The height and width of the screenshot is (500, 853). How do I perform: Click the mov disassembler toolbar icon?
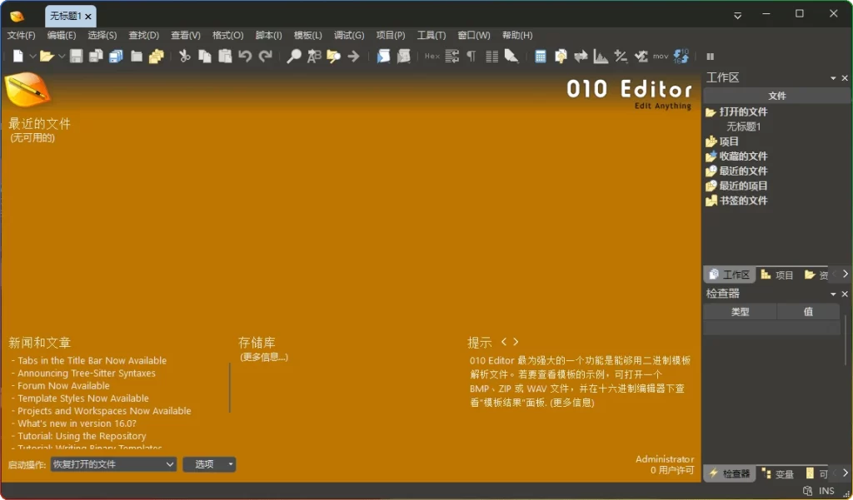click(661, 56)
